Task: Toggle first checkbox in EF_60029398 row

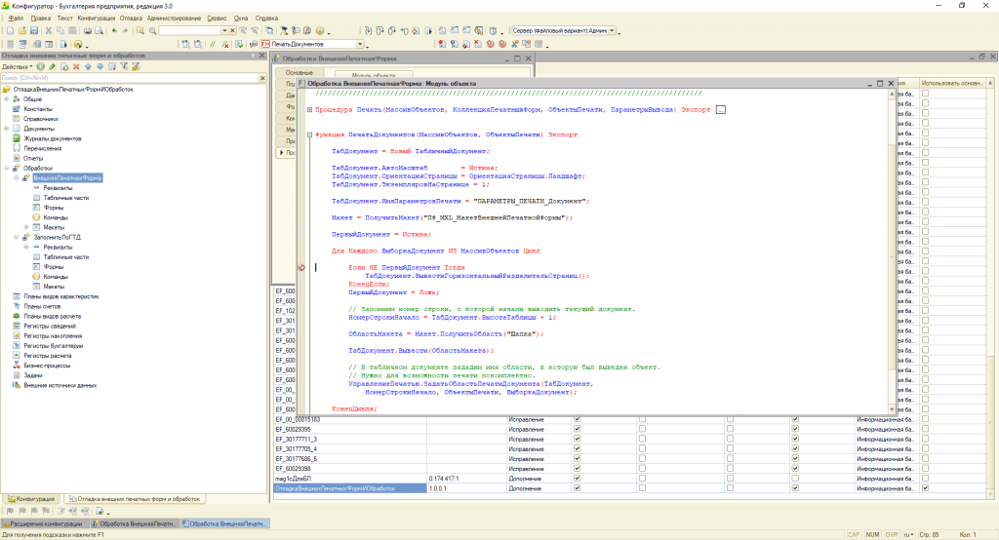Action: [x=578, y=468]
